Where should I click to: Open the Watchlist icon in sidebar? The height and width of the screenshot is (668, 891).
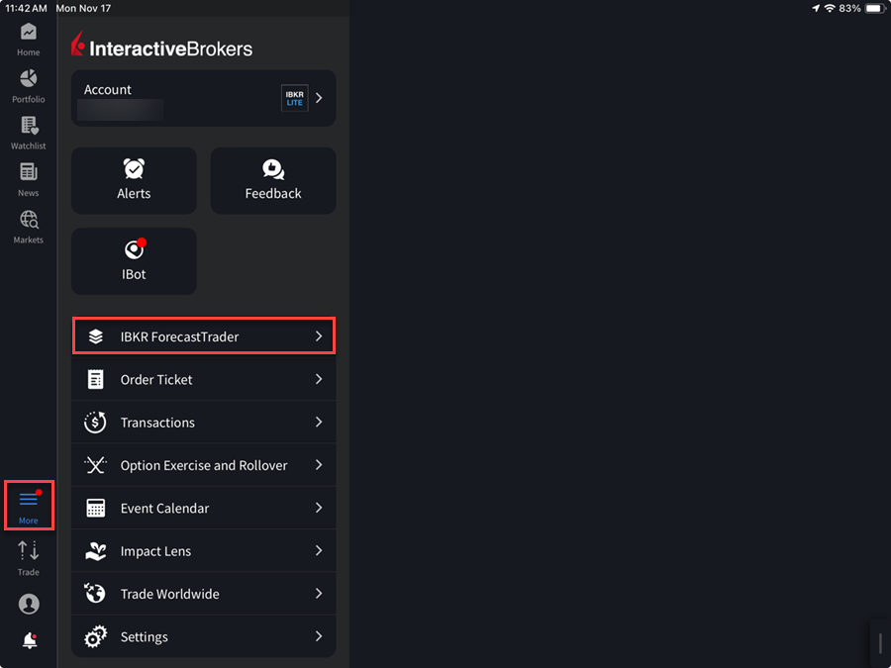(29, 126)
